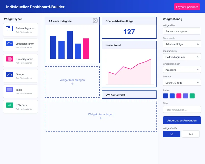This screenshot has width=205, height=164.
Task: Open the Zeitraum dropdown showing Letzte 30 Tage
Action: tap(182, 82)
